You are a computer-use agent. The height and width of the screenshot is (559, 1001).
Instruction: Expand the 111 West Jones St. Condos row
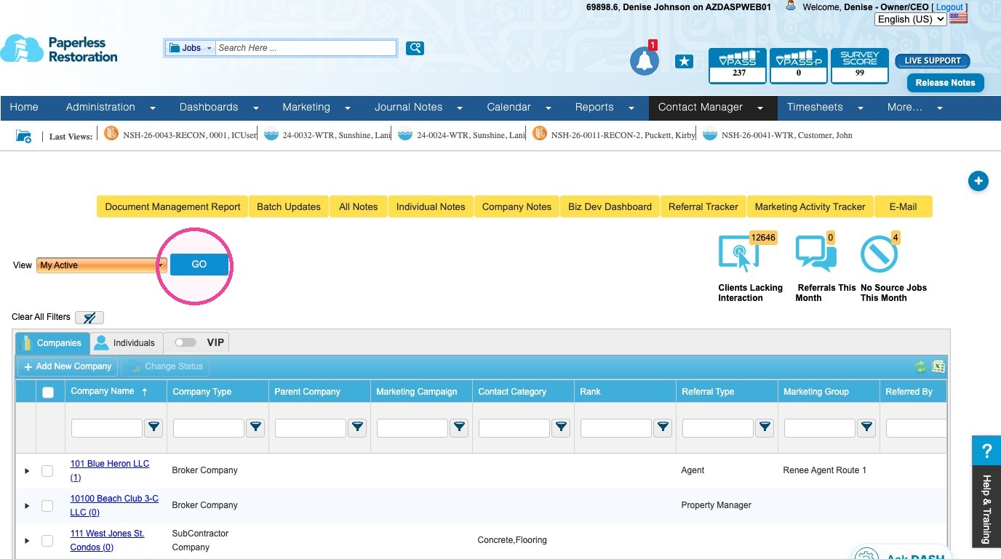27,541
